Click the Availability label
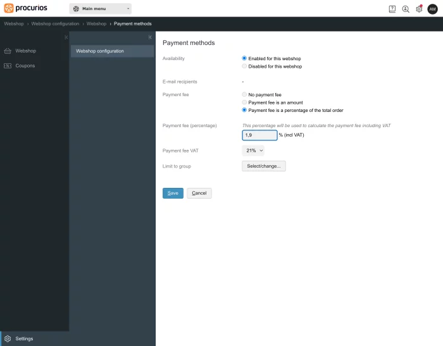Viewport: 443px width, 346px height. (173, 58)
